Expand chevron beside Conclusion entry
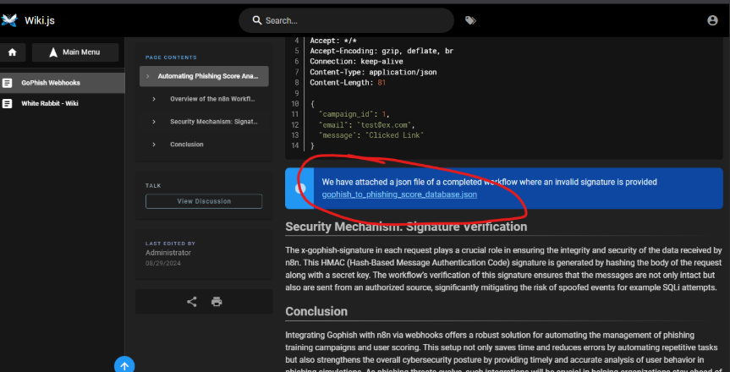The image size is (730, 372). [154, 145]
